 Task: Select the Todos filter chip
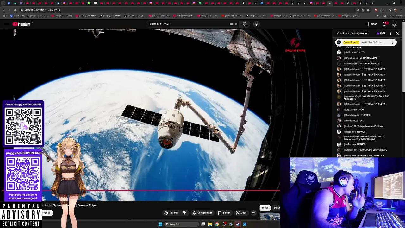pyautogui.click(x=265, y=208)
